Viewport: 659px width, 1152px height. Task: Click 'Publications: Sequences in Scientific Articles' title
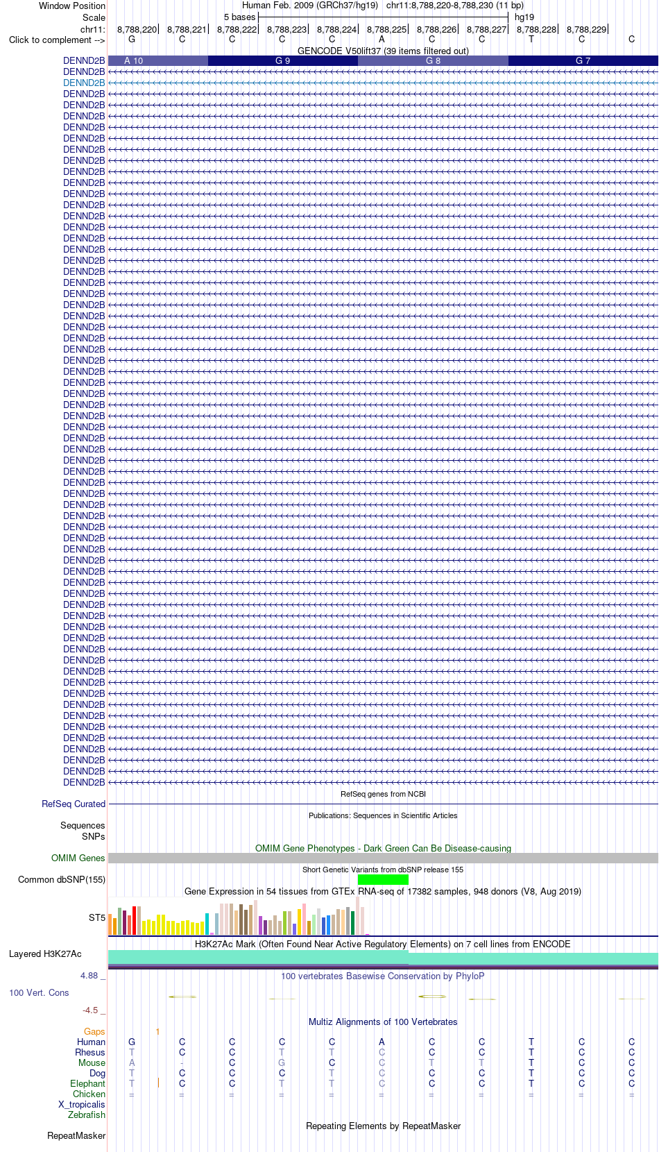coord(383,815)
